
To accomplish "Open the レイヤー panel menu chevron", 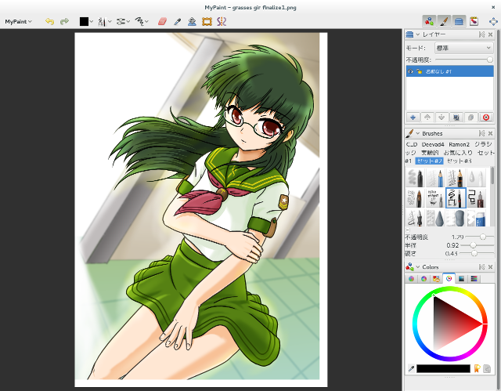I will (x=417, y=34).
